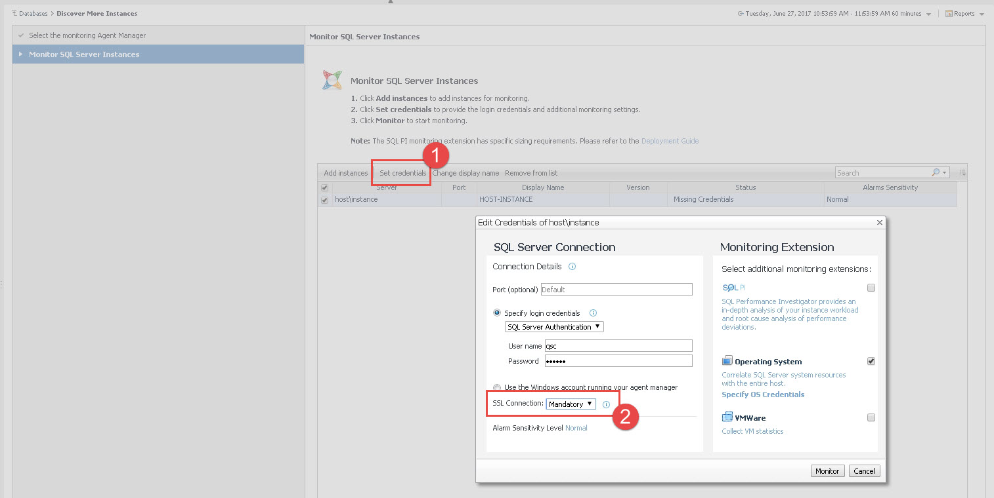Click info icon next to SSL Connection
This screenshot has height=498, width=994.
click(606, 405)
